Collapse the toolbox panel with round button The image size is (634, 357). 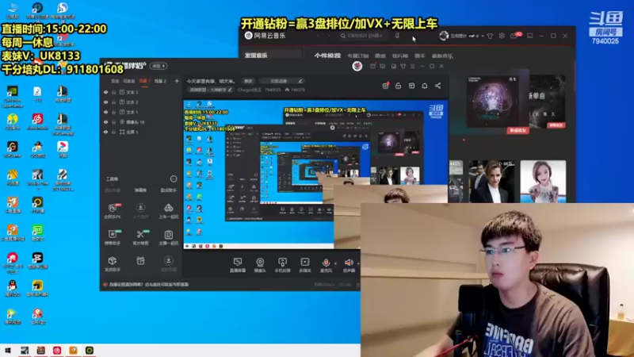click(174, 178)
